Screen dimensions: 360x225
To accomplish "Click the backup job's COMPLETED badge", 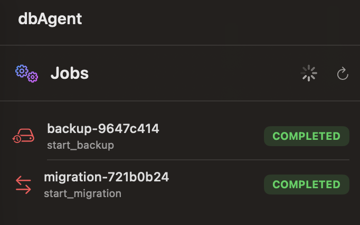I will [306, 136].
